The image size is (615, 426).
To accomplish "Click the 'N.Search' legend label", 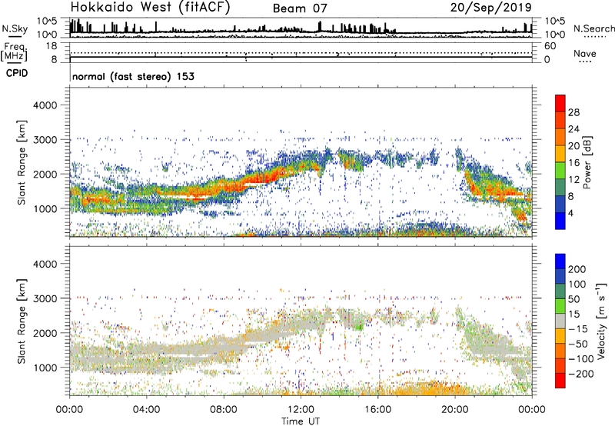I will point(593,28).
